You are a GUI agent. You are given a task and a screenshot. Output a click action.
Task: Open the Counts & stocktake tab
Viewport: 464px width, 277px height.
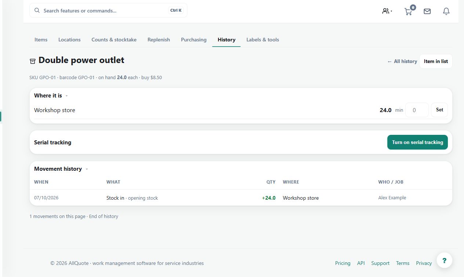[114, 40]
